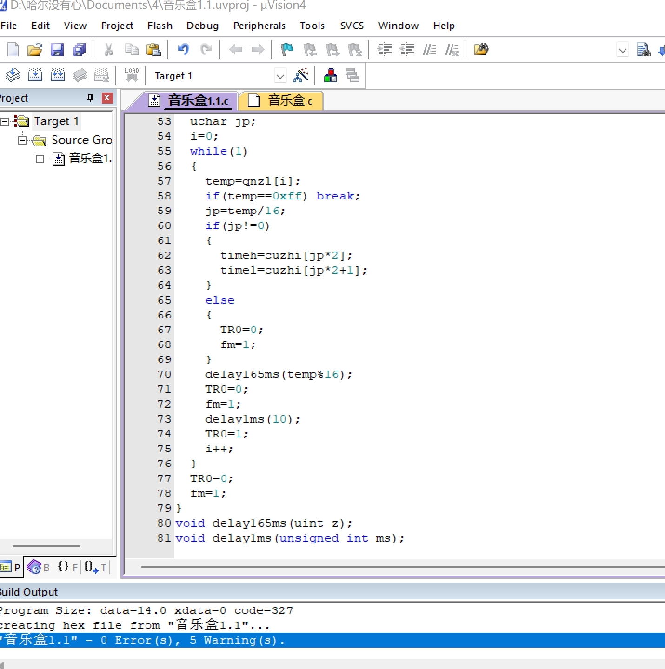Open the Tools menu
This screenshot has width=665, height=669.
(313, 26)
